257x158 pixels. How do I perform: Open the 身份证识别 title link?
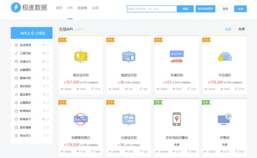click(81, 75)
